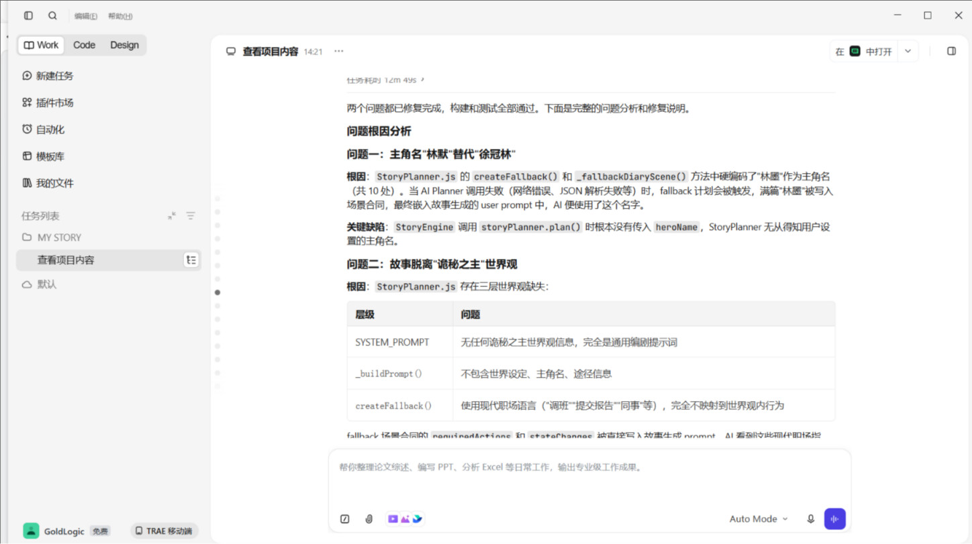Image resolution: width=972 pixels, height=544 pixels.
Task: Click the 层级 table header
Action: click(x=400, y=315)
